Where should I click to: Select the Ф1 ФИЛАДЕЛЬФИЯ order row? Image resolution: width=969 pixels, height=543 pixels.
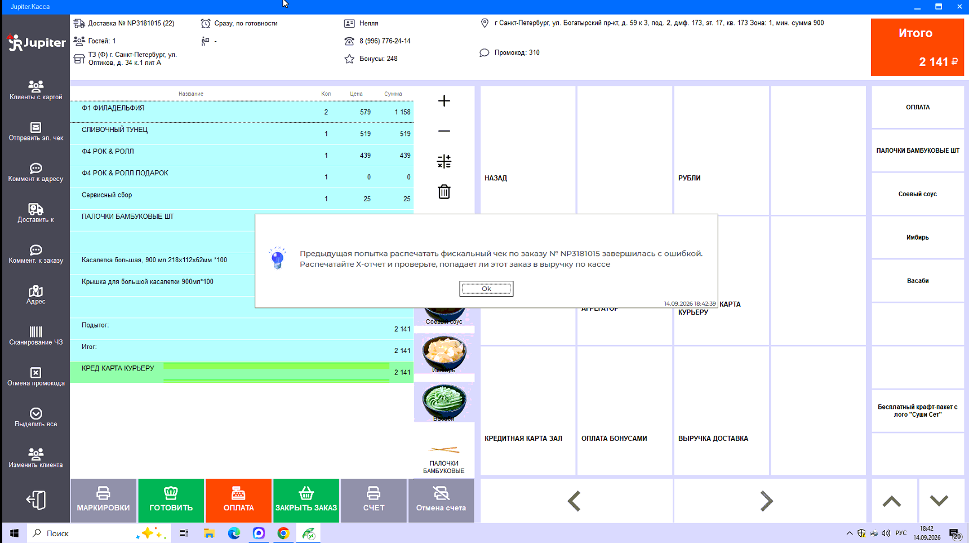[x=242, y=112]
